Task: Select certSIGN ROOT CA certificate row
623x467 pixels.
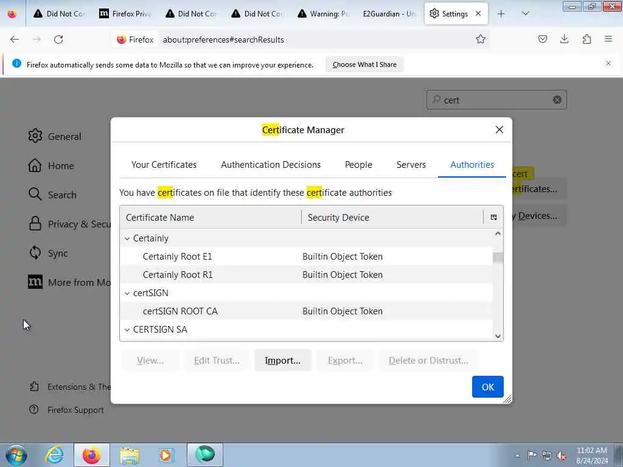Action: (306, 311)
